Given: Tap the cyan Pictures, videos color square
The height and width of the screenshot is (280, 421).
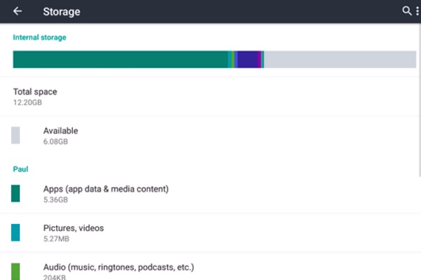Looking at the screenshot, I should pos(15,232).
